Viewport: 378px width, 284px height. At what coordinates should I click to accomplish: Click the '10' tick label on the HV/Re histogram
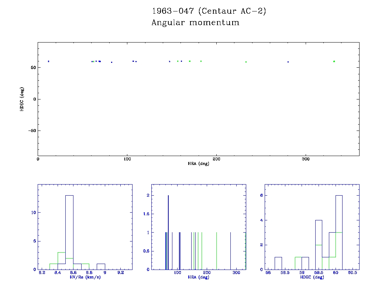(x=34, y=213)
